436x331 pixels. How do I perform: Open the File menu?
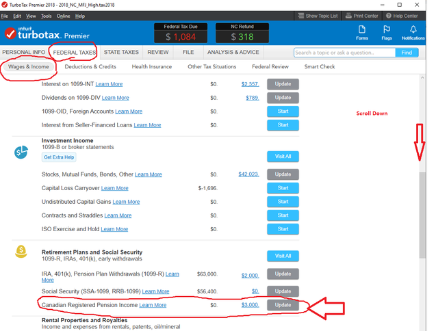4,16
